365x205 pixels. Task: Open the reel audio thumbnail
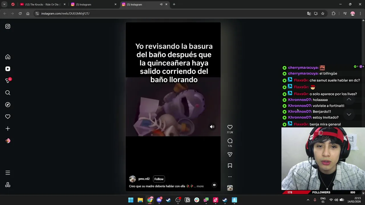[230, 188]
